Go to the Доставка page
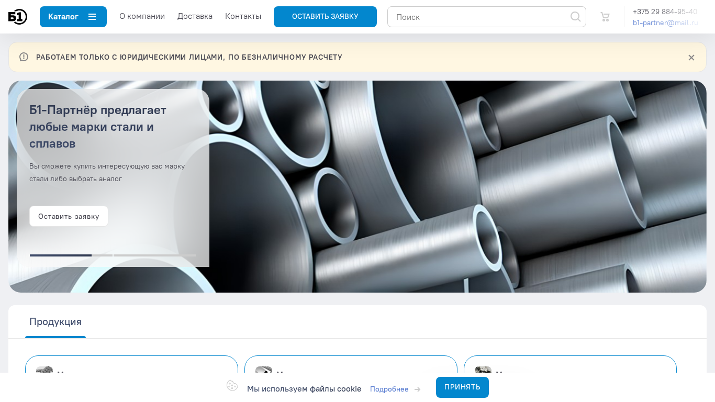 point(195,16)
